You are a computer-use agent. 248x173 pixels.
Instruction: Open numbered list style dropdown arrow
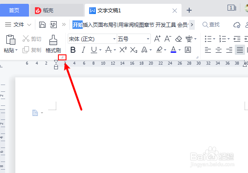pos(228,39)
